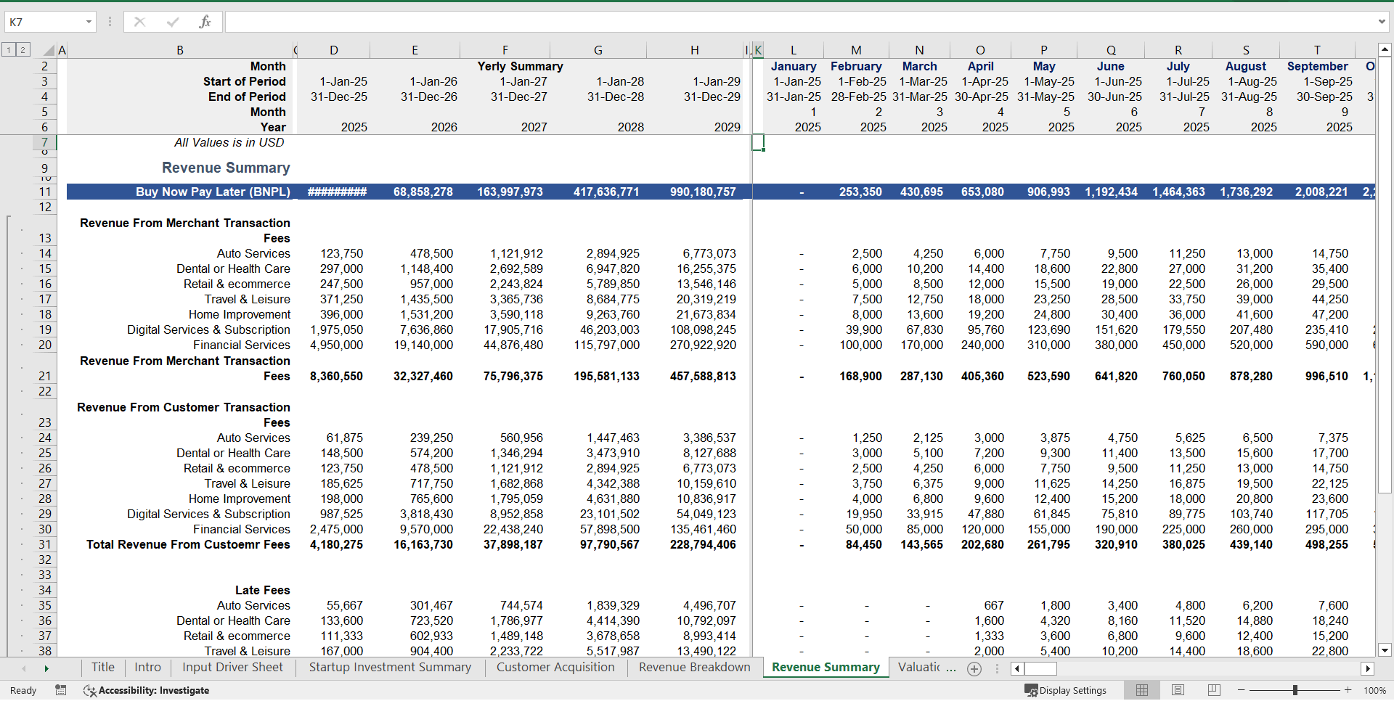Click the September month header cell
Viewport: 1394px width, 701px height.
[x=1317, y=66]
